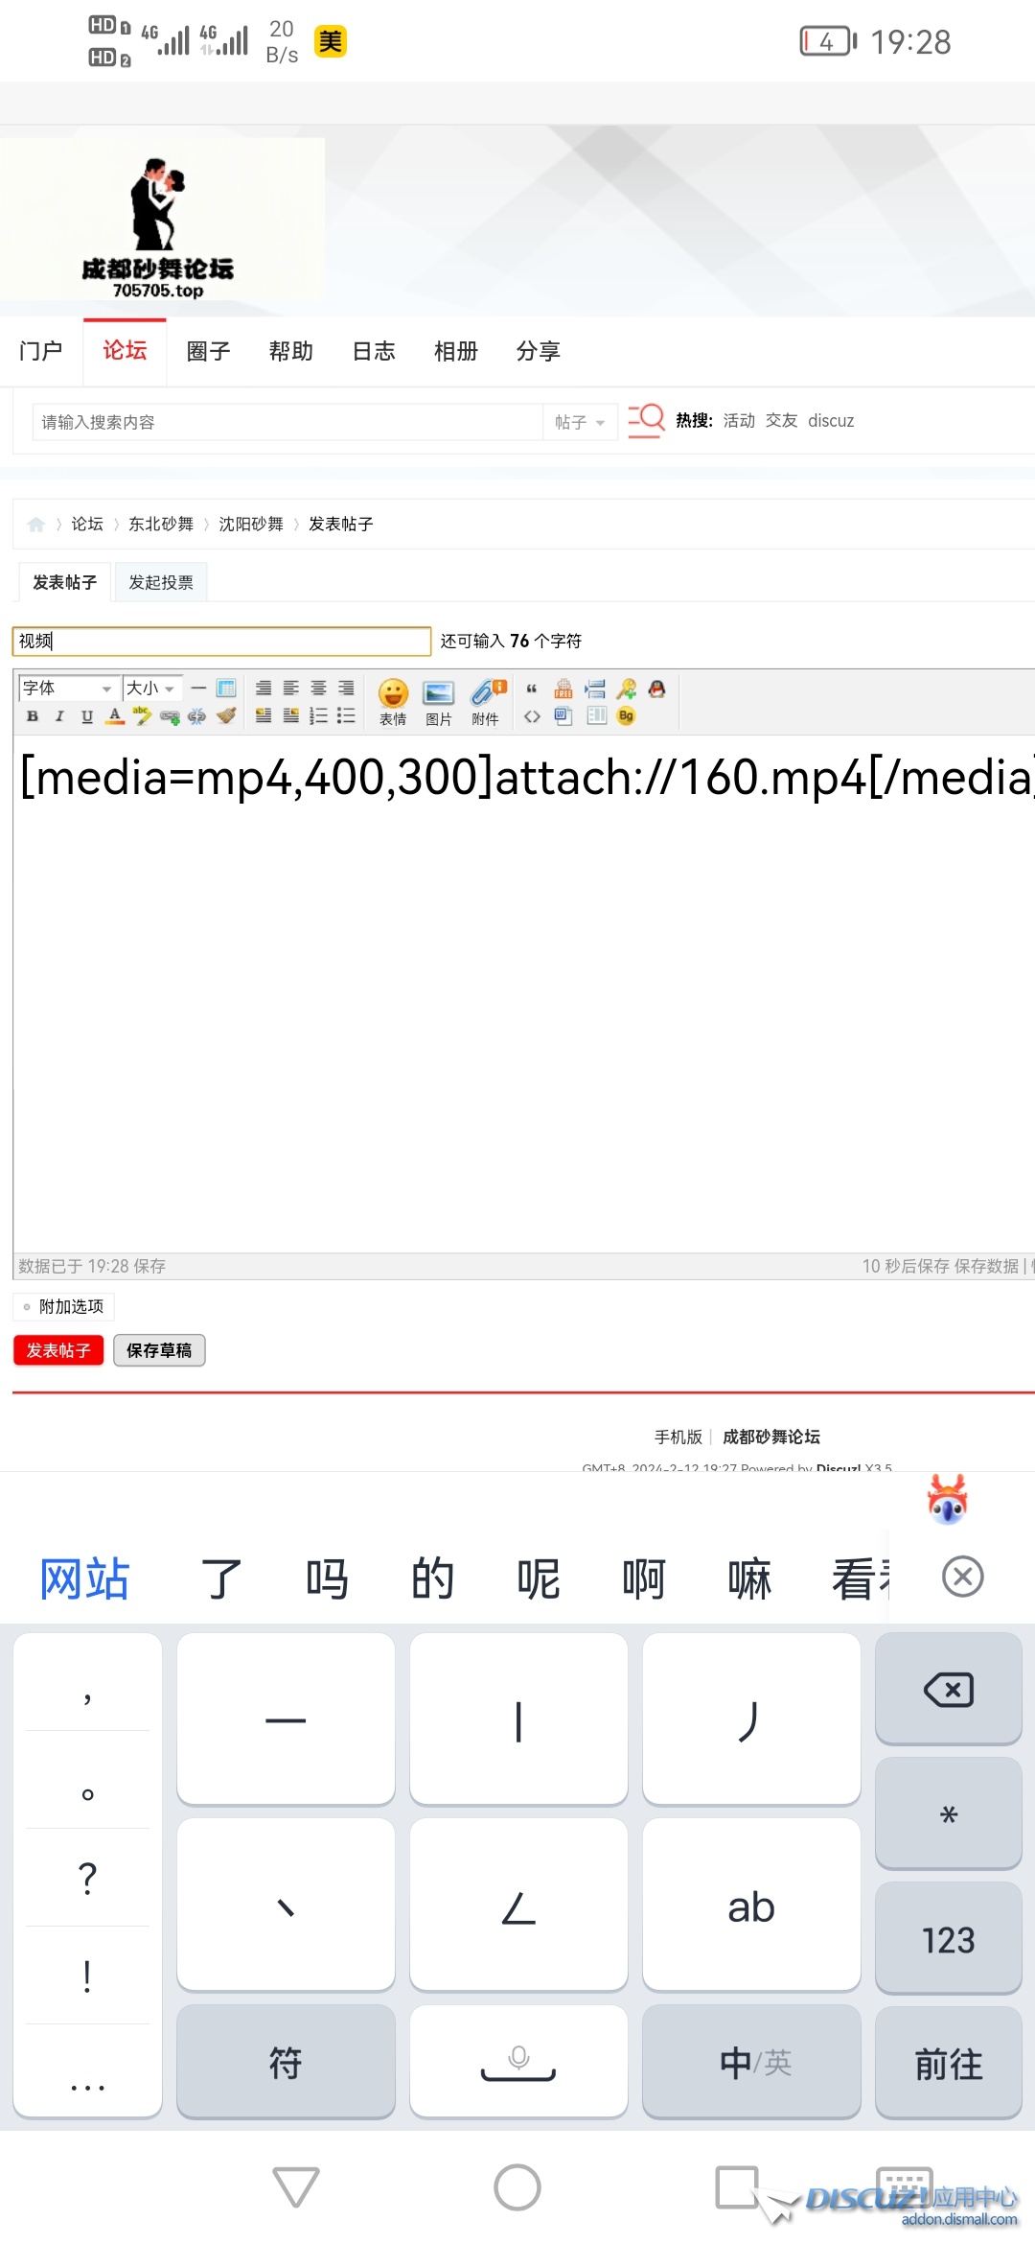
Task: Insert a table using the table icon
Action: [226, 689]
